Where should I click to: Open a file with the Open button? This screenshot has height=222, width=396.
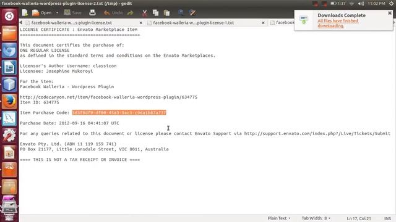(x=42, y=12)
